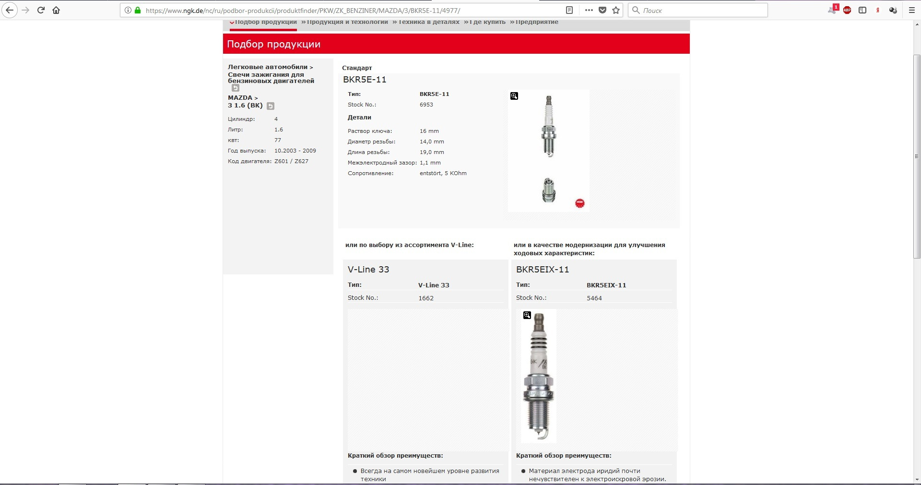Save page to Pocket
The height and width of the screenshot is (485, 921).
(602, 10)
